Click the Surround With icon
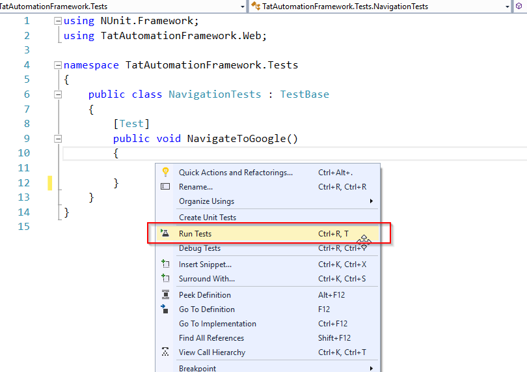Viewport: 527px width, 372px height. [165, 279]
